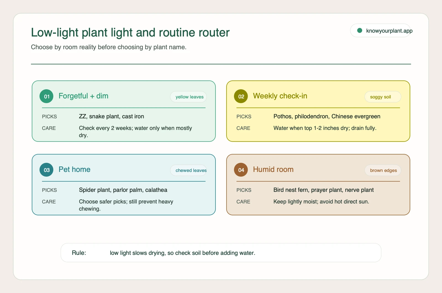The image size is (442, 293).
Task: Select the chewed leaves tag
Action: (x=188, y=170)
